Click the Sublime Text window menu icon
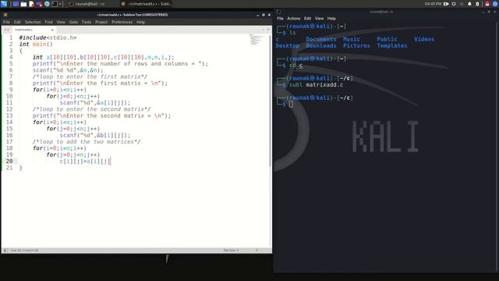Screen dimensions: 499x281 [x=5, y=15]
